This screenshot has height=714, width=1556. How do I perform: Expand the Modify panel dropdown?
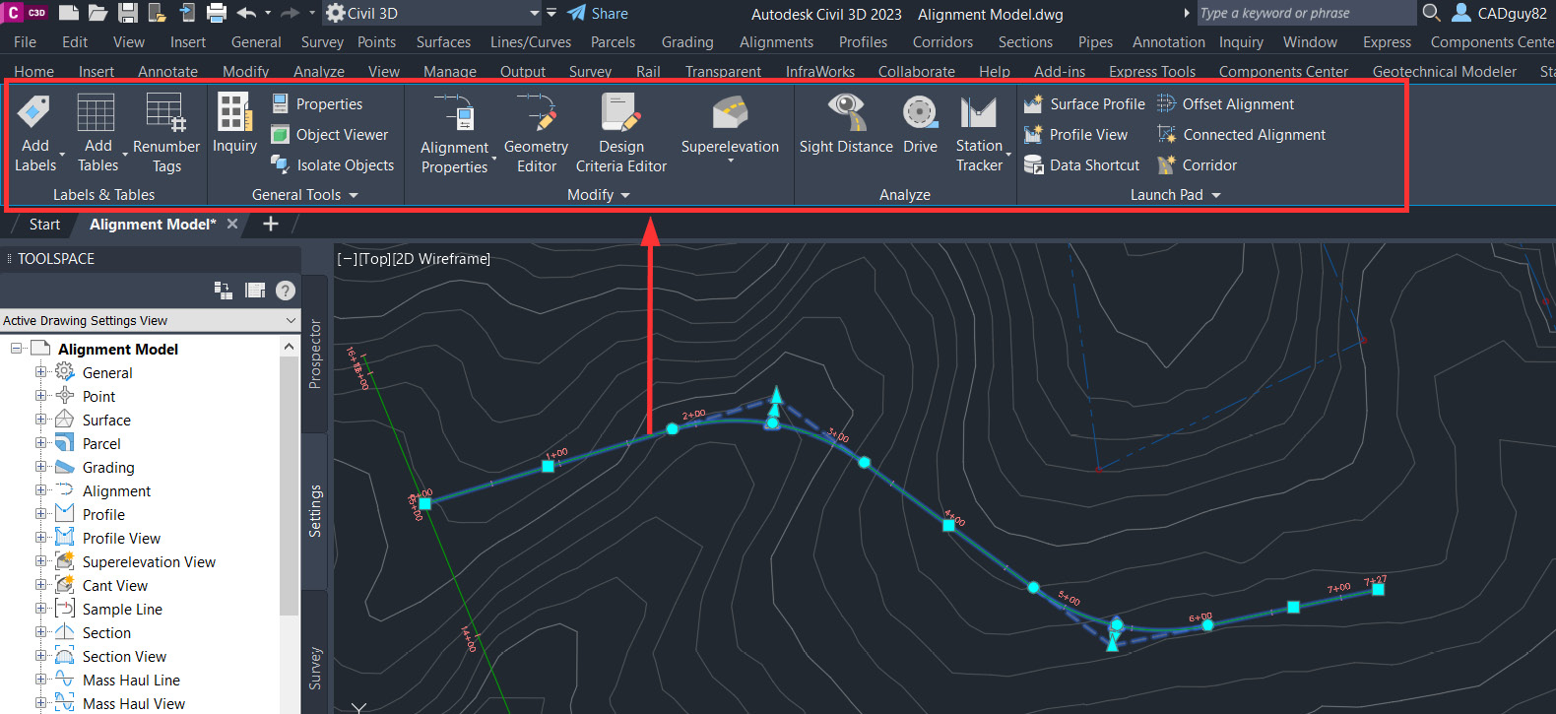click(x=625, y=195)
